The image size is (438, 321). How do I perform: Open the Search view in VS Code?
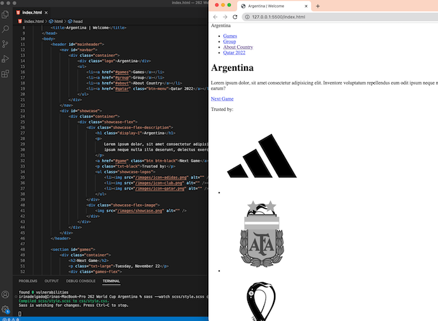5,29
